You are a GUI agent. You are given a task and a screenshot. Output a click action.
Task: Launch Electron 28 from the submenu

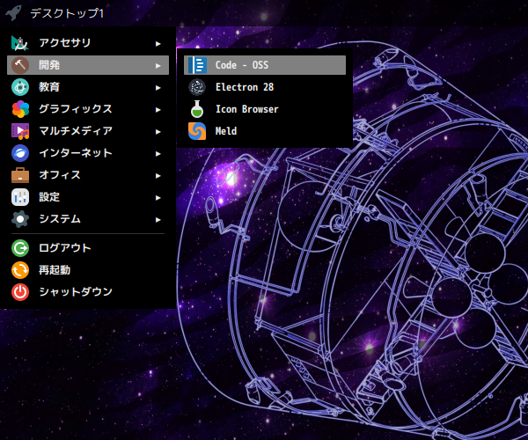(x=265, y=87)
